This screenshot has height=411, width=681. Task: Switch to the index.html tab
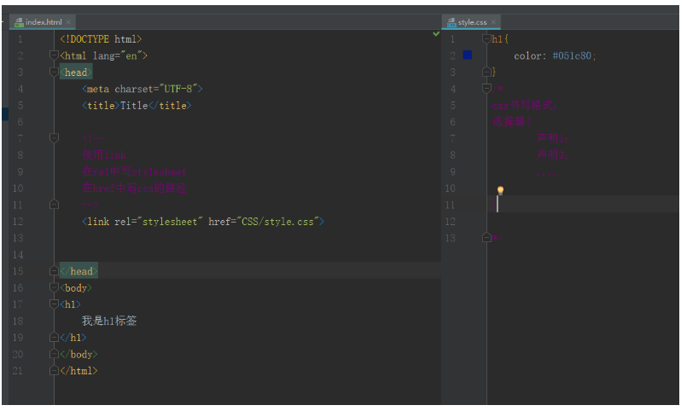42,21
